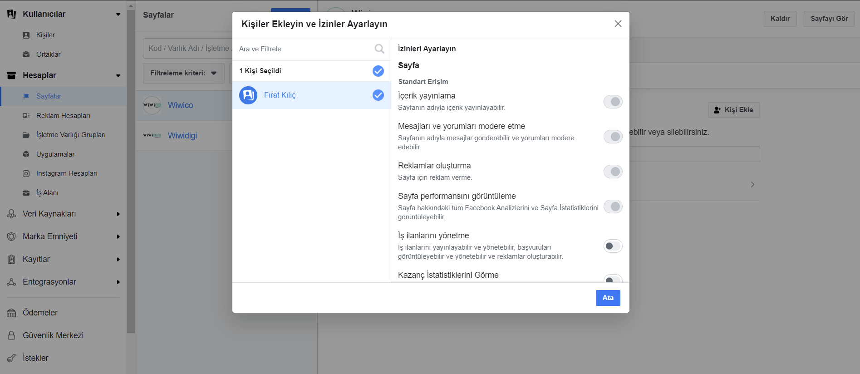860x374 pixels.
Task: Click the Instagram Hesapları icon
Action: point(26,173)
